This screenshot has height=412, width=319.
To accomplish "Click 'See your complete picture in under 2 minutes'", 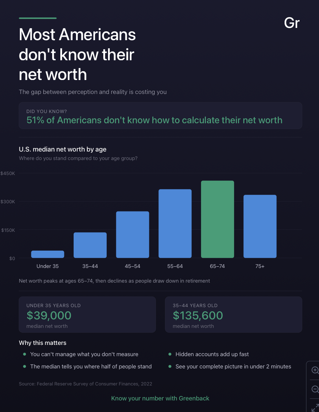I will [233, 366].
